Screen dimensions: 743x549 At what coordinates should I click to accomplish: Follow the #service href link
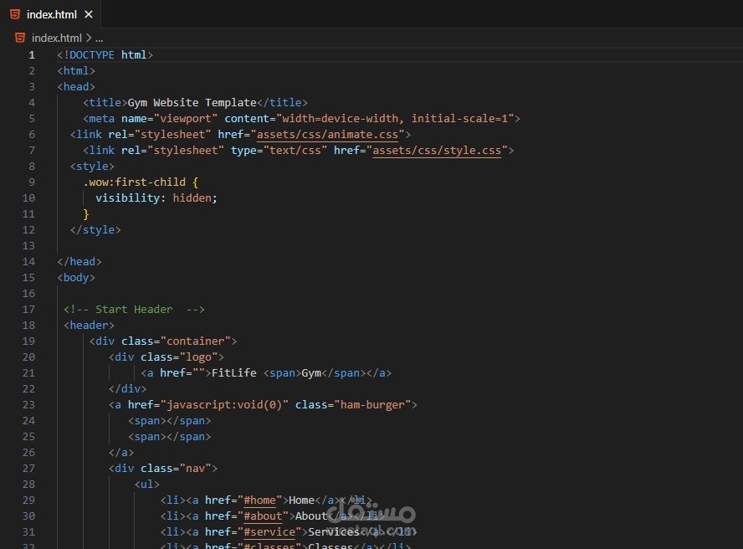point(269,532)
